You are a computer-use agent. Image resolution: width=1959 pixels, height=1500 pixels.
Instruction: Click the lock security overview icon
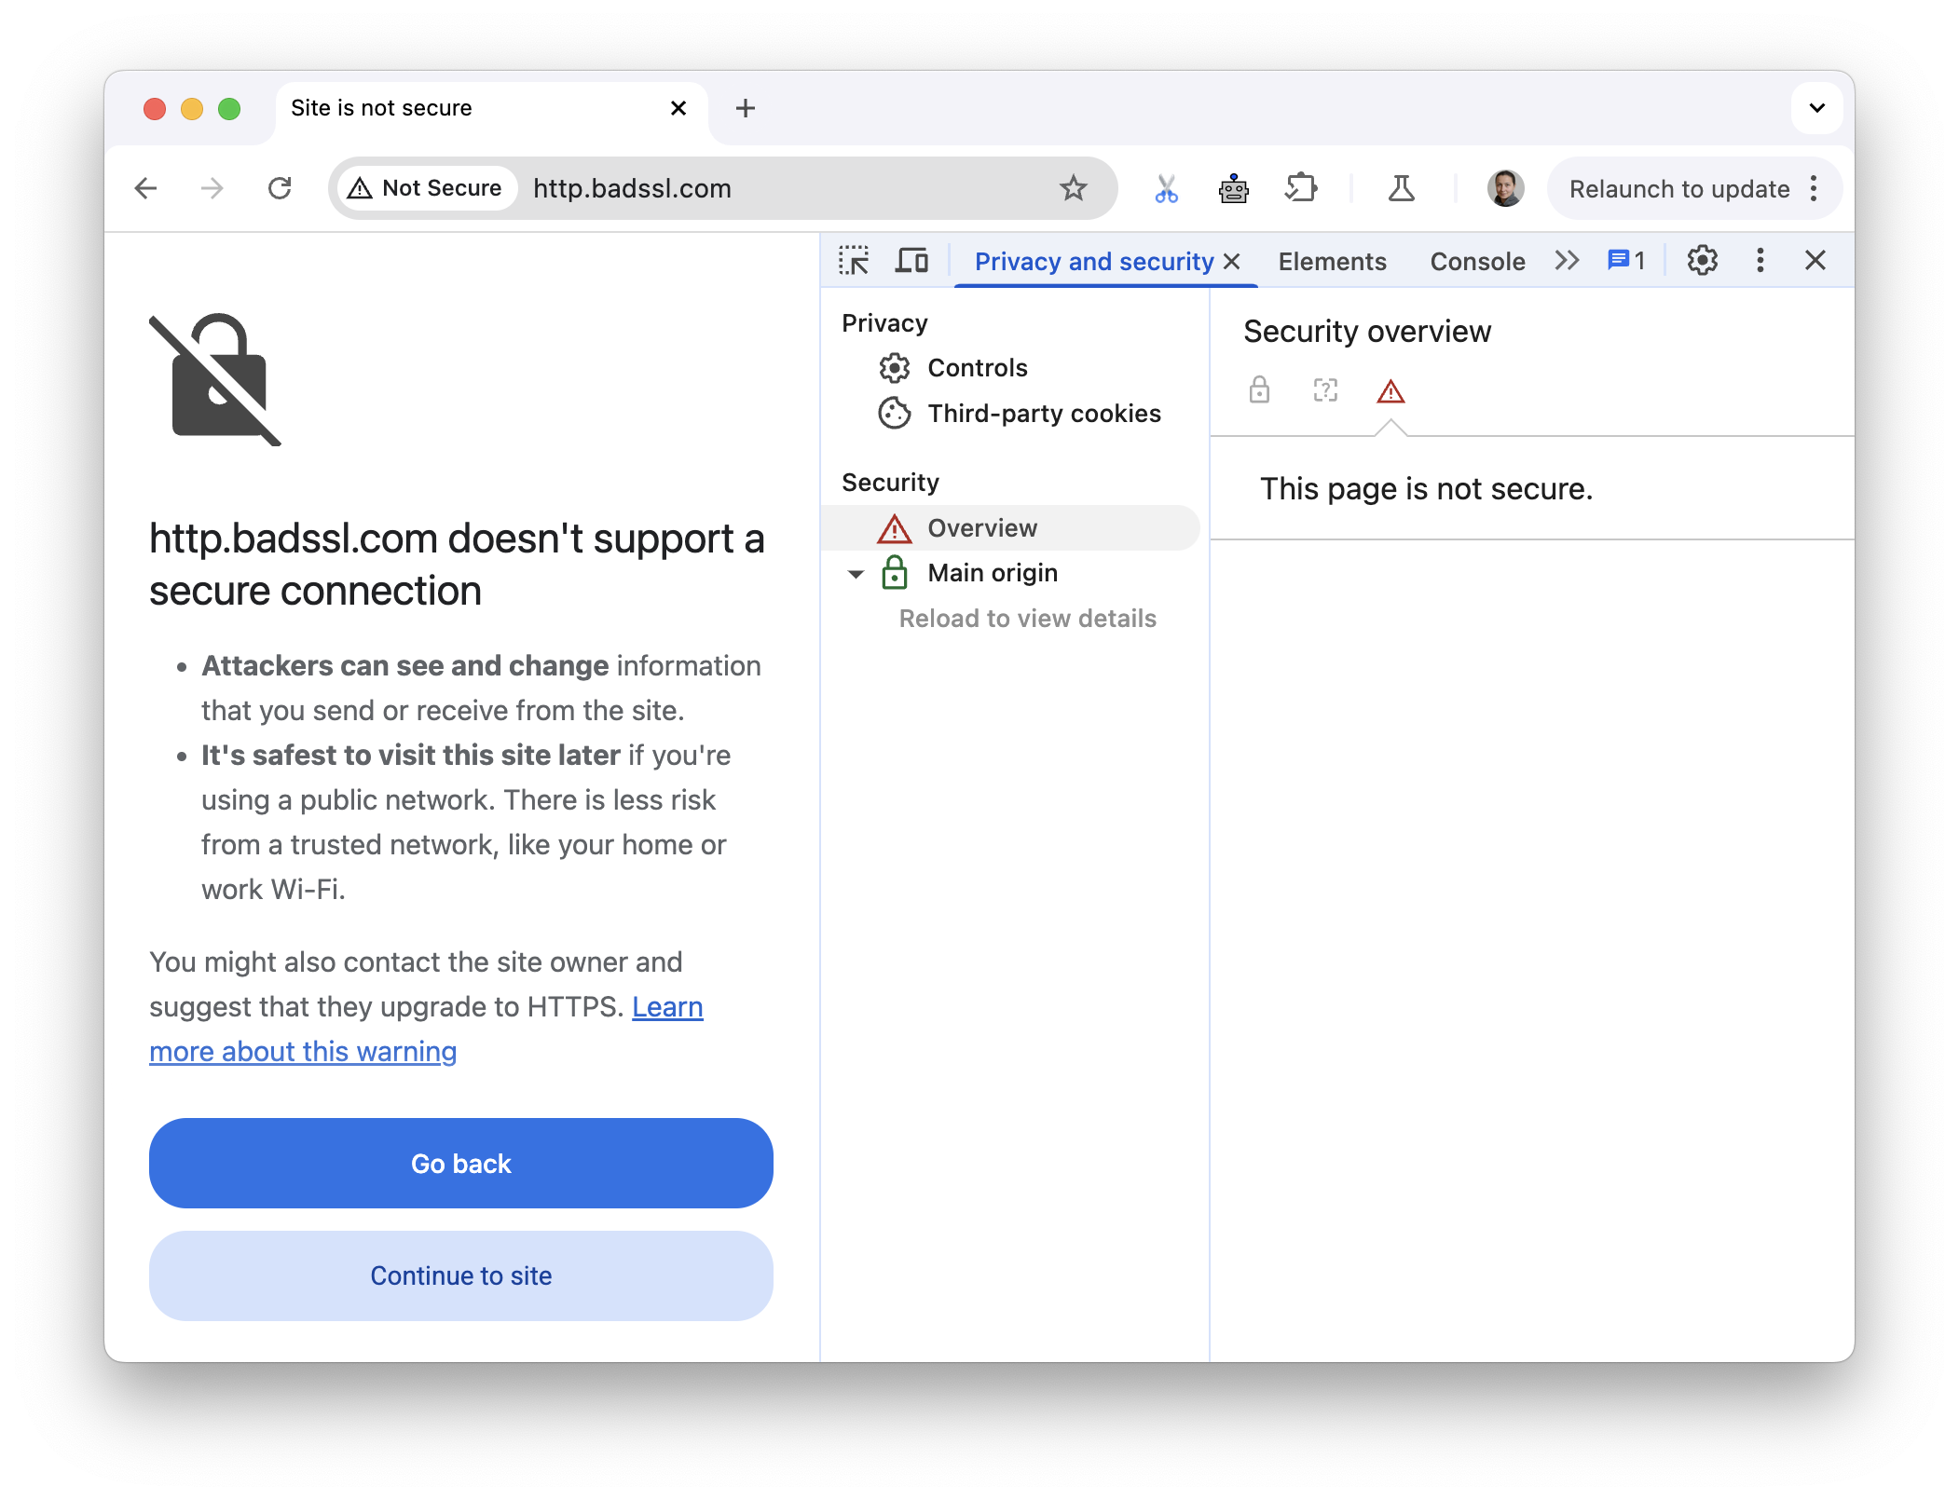click(x=1259, y=390)
